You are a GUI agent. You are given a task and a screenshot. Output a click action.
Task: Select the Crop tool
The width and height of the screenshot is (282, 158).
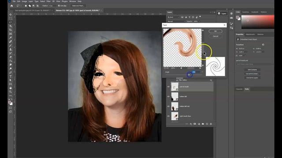point(11,30)
